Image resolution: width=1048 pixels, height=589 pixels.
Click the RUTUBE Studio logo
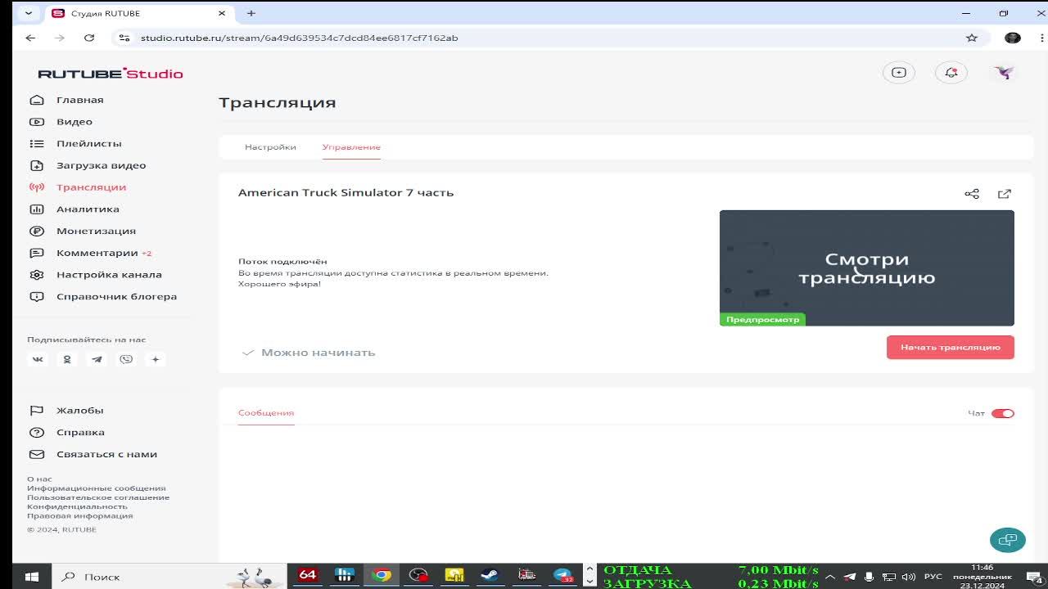[111, 74]
